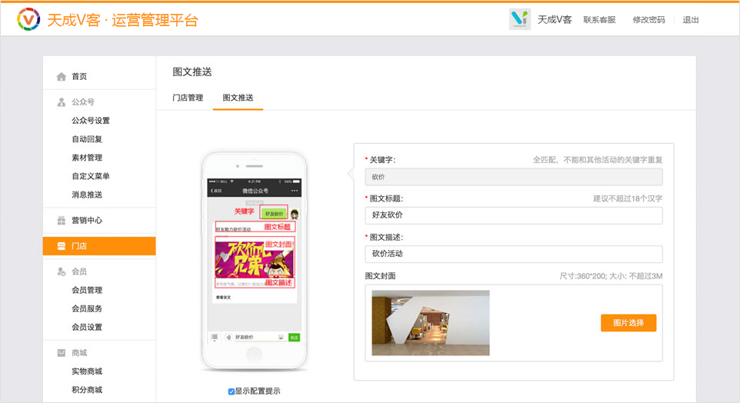This screenshot has width=740, height=403.
Task: Click the 门店 store icon
Action: [x=62, y=246]
